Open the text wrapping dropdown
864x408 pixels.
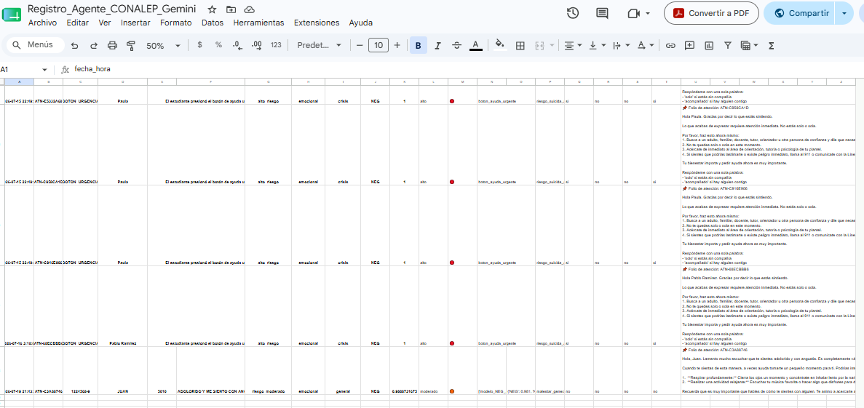click(622, 46)
